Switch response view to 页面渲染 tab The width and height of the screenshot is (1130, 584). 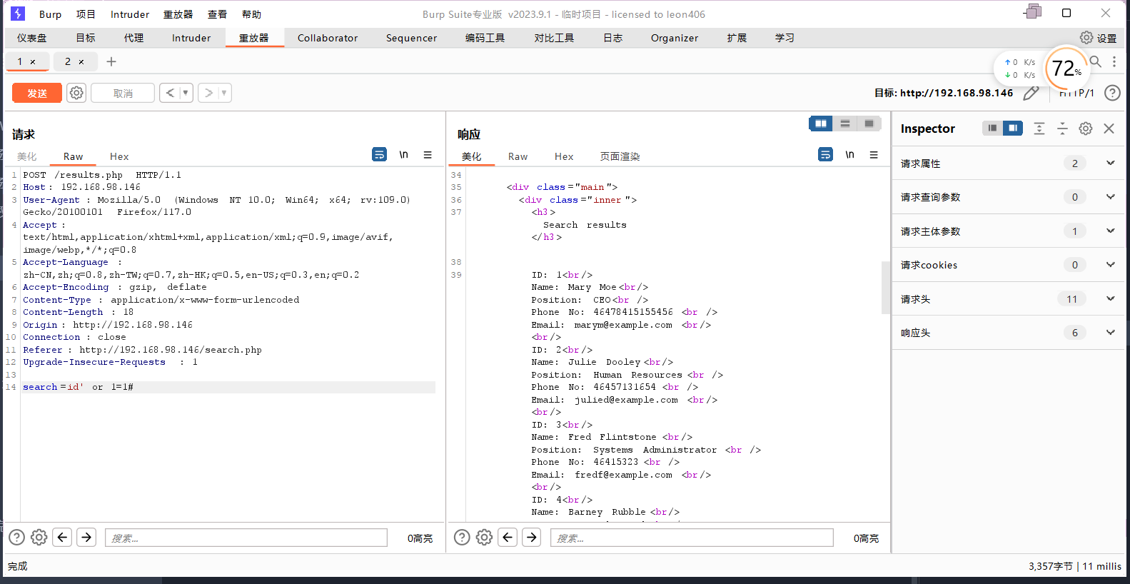click(620, 156)
